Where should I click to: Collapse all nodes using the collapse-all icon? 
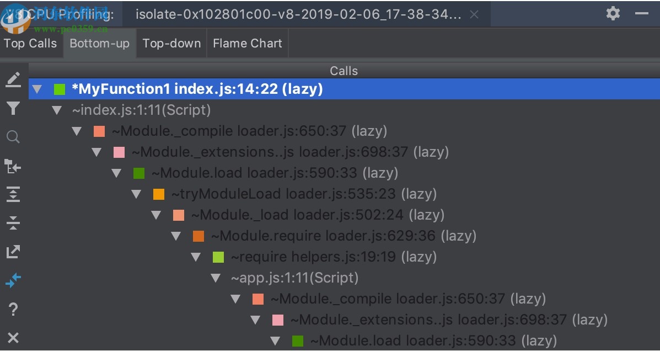(x=13, y=223)
